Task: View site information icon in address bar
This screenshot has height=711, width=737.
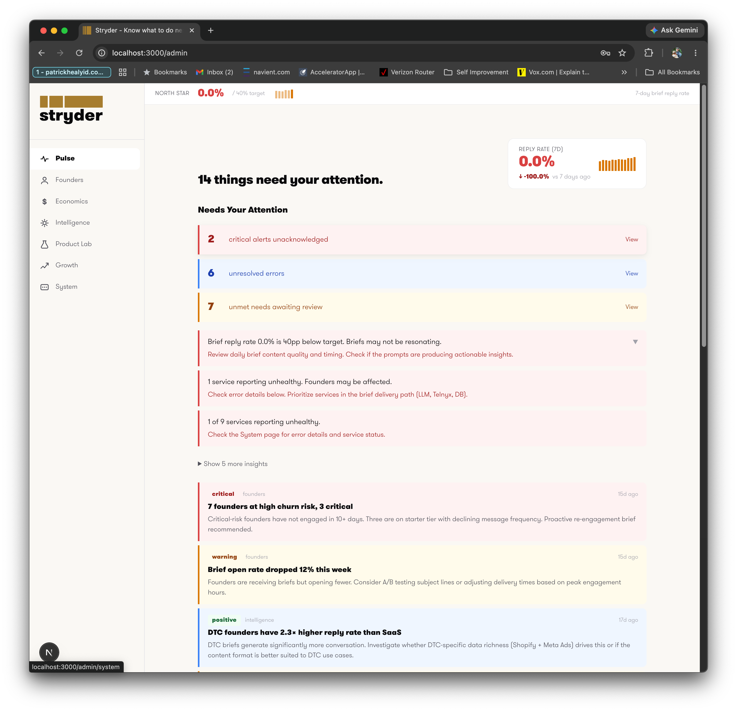Action: (102, 53)
